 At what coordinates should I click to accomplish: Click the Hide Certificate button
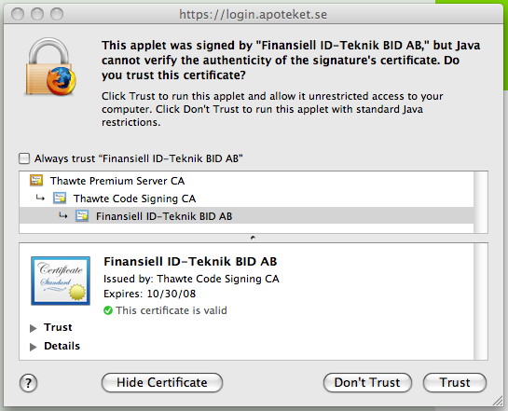coord(162,382)
